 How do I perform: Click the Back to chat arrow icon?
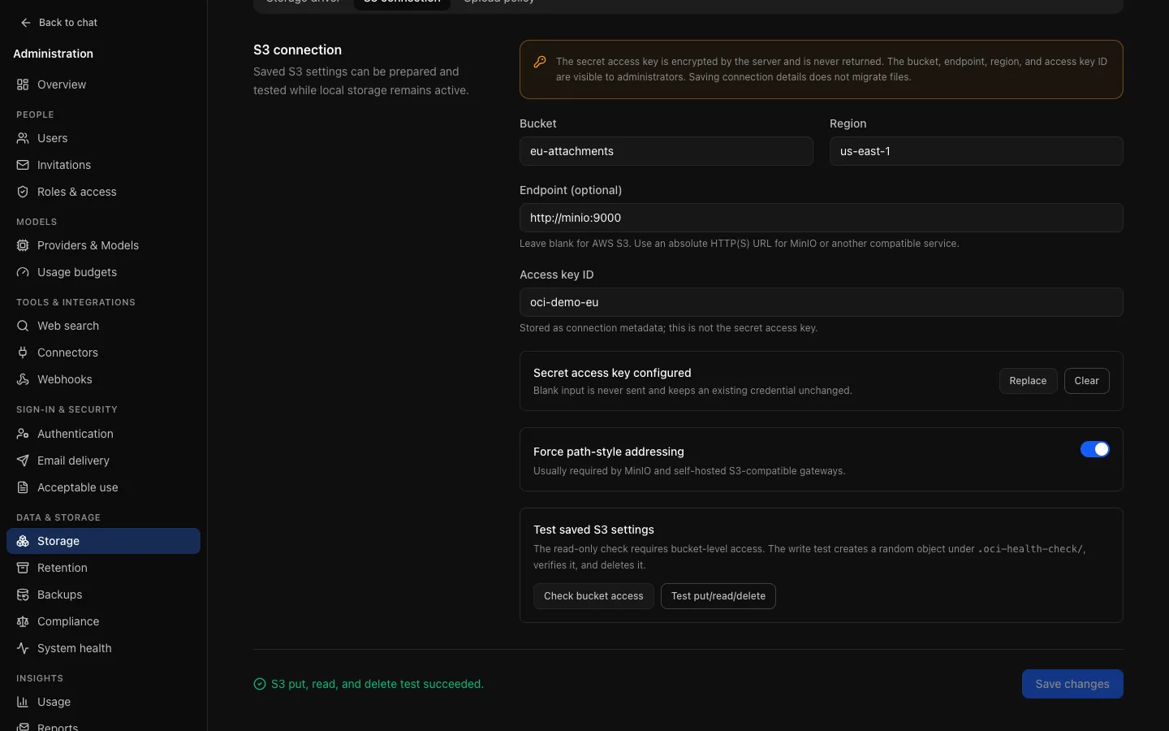point(26,23)
